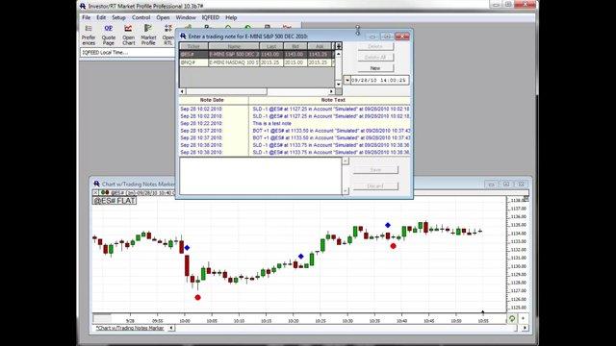Click the @ES# FLAT position indicator
Screen dimensions: 616x346
pos(115,201)
